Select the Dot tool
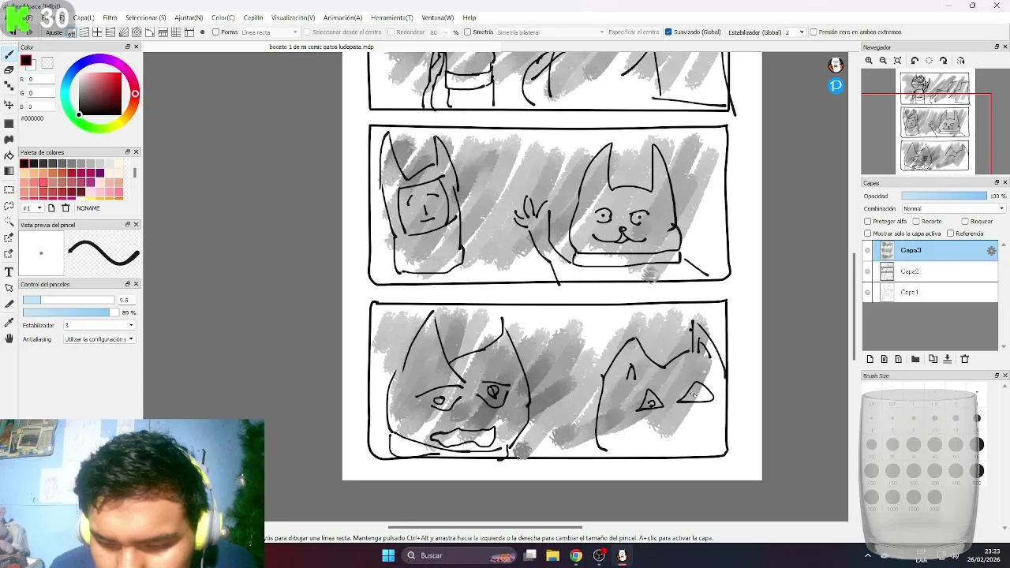The image size is (1010, 568). tap(9, 85)
